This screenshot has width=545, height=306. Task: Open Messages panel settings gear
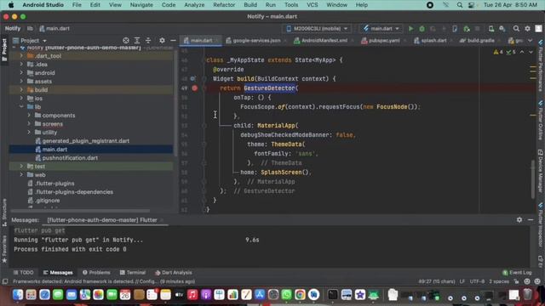pos(519,219)
